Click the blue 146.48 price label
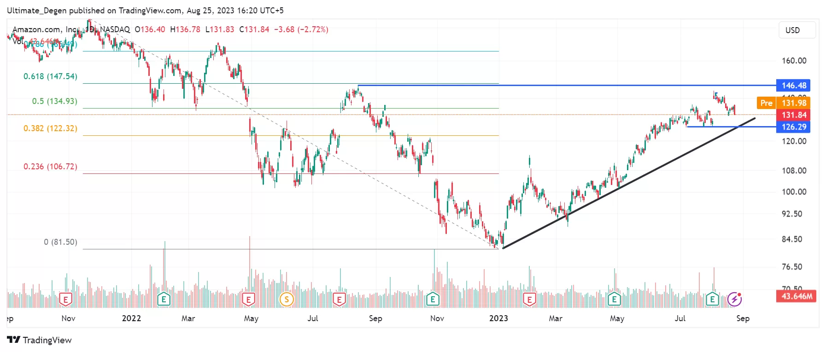 (x=793, y=86)
